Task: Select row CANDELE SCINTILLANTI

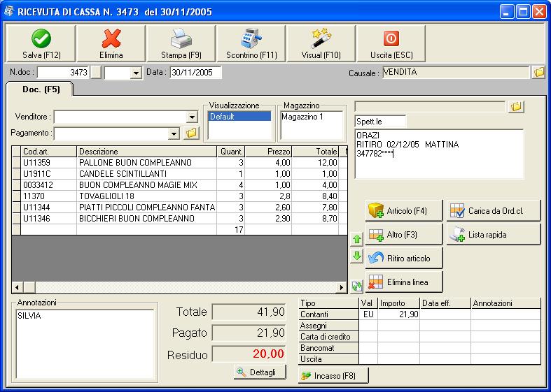Action: click(179, 174)
